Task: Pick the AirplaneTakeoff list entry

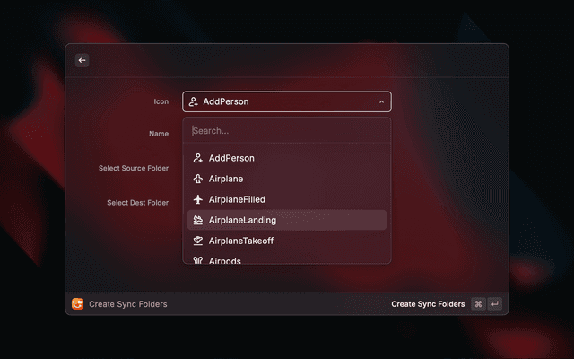Action: (240, 241)
